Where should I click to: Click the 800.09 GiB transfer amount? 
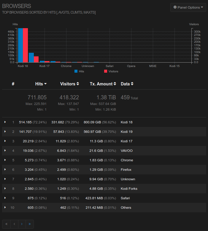click(x=92, y=122)
